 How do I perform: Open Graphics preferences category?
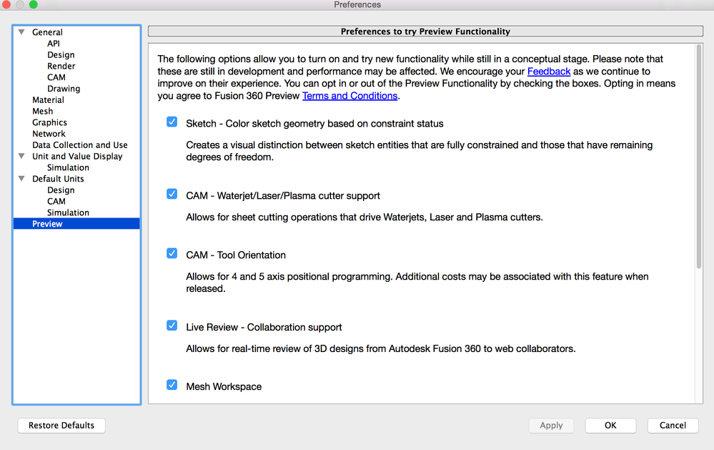[x=49, y=122]
